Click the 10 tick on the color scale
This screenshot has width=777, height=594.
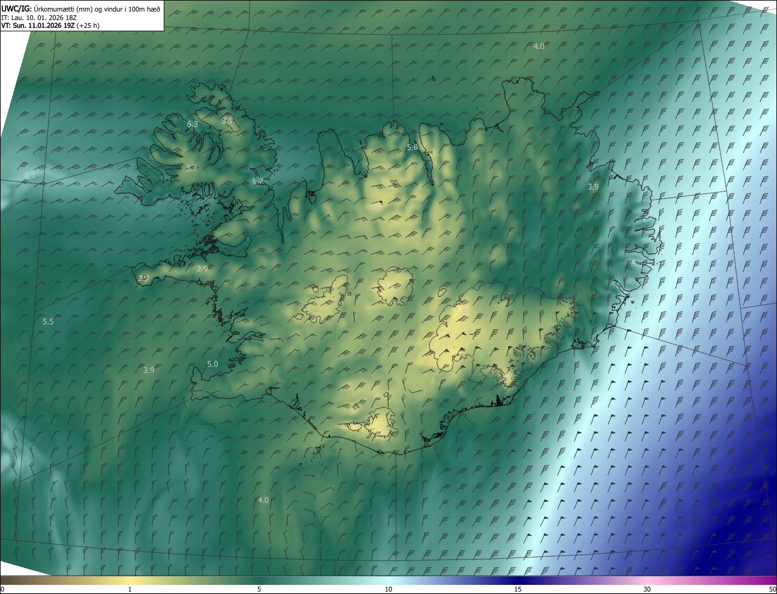388,589
